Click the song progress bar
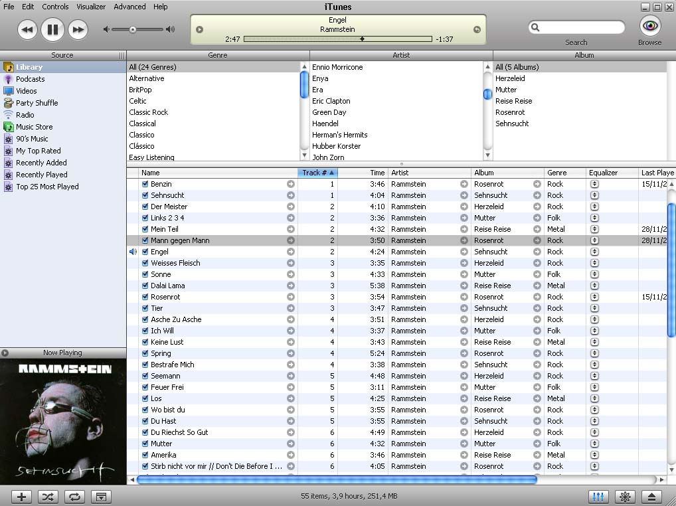 tap(337, 39)
